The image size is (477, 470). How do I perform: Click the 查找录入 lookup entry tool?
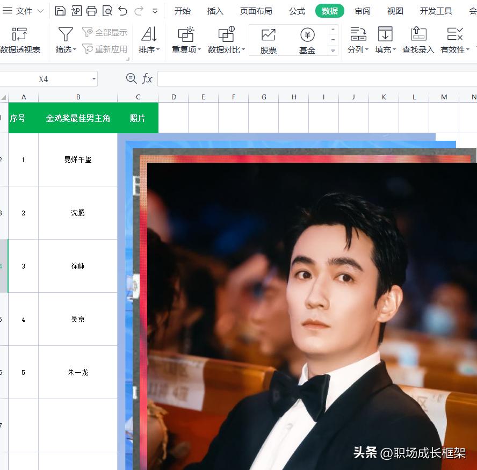(418, 40)
